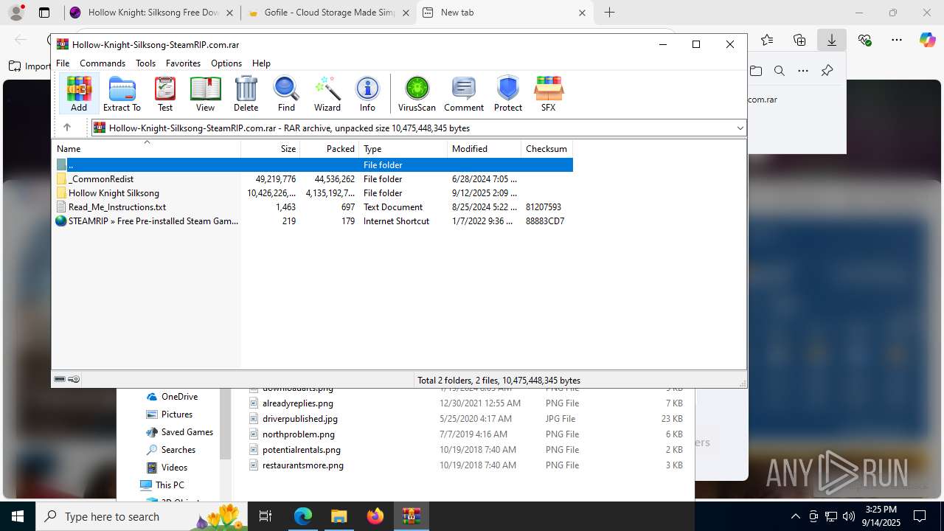Open browser favorites star icon

point(767,40)
